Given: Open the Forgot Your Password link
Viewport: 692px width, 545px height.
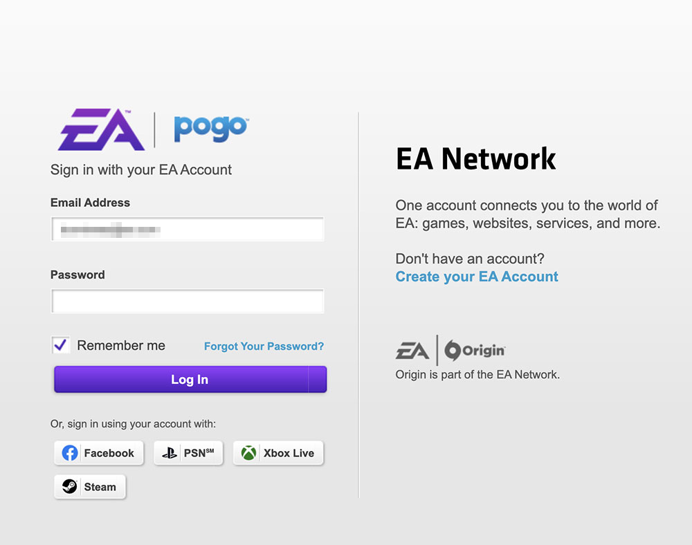Looking at the screenshot, I should coord(264,346).
